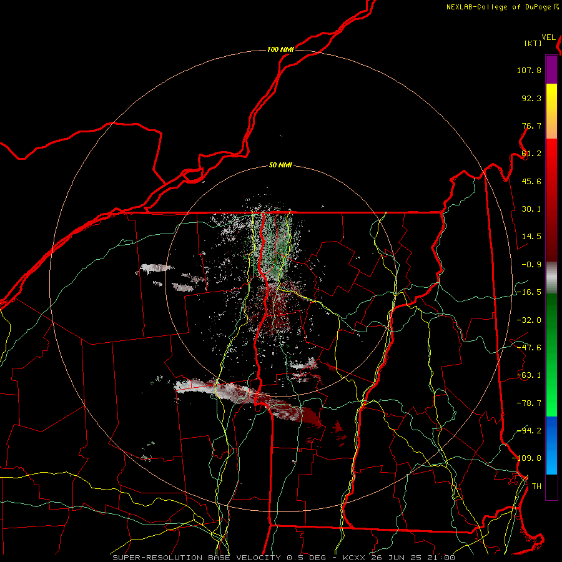The width and height of the screenshot is (562, 562).
Task: Click the 45.6 value on velocity scale
Action: click(x=531, y=181)
